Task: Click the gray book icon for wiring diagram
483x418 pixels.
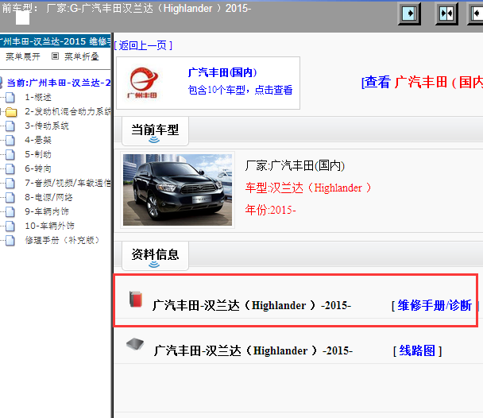Action: [135, 344]
